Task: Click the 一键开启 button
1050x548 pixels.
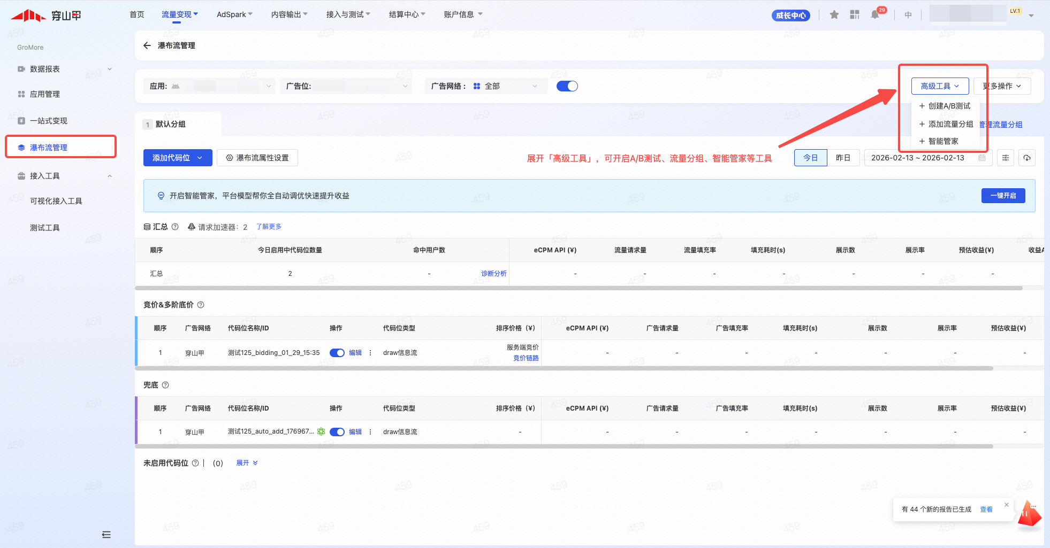Action: pos(1003,196)
